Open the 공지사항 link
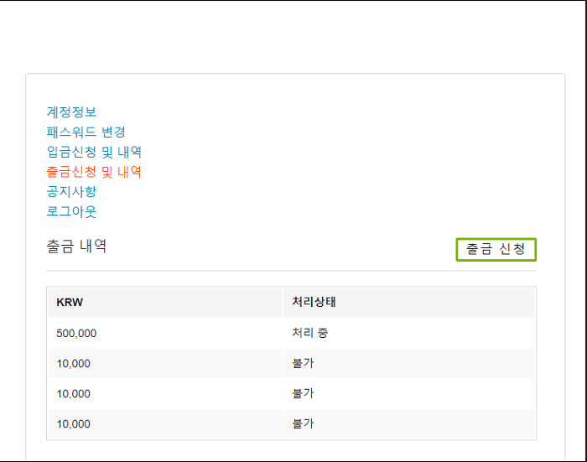The height and width of the screenshot is (462, 587). click(71, 192)
